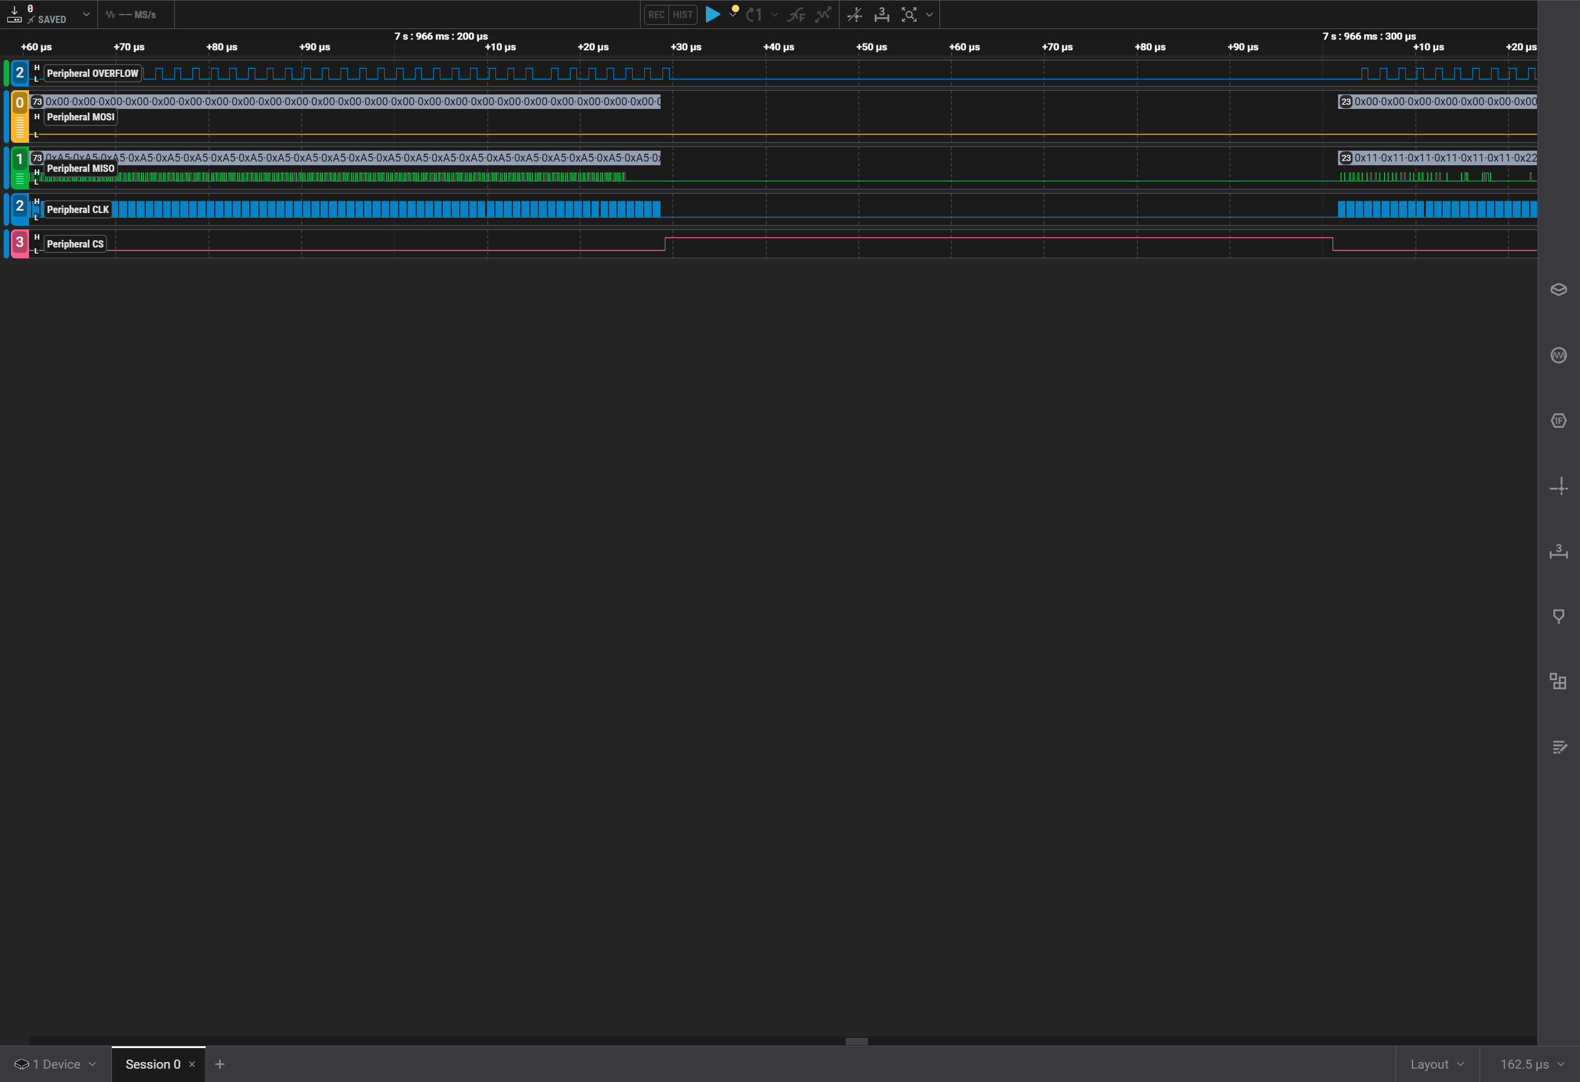Click the 23 count badge on MOSI
Viewport: 1580px width, 1082px height.
pos(1345,102)
